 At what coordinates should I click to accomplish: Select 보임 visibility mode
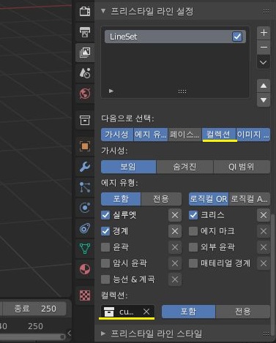coord(129,167)
